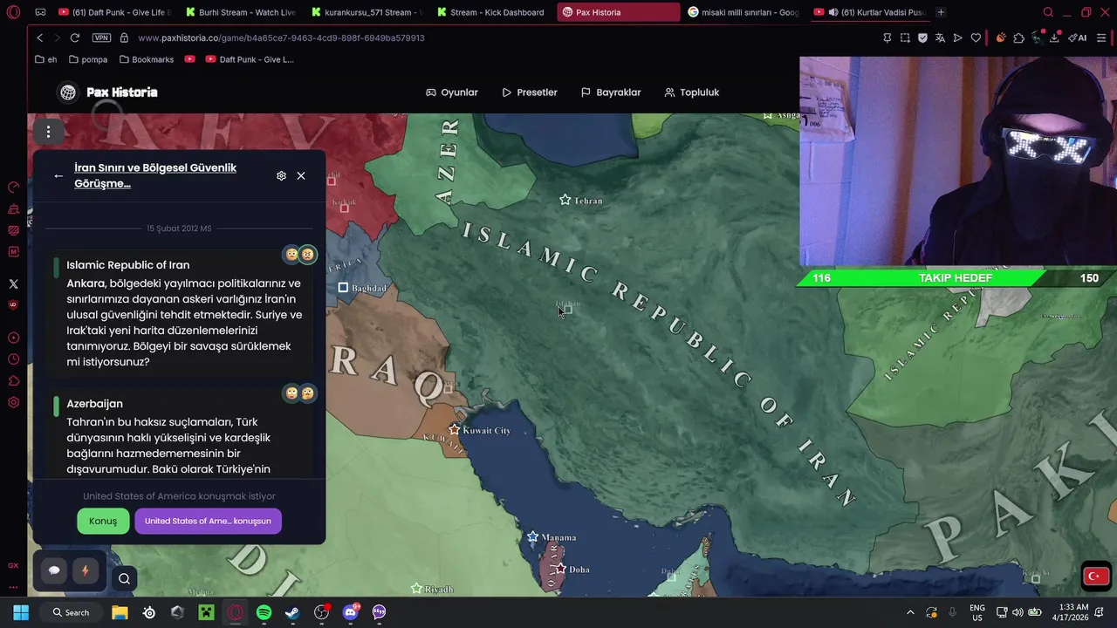Open the lightning actions button

pyautogui.click(x=86, y=570)
